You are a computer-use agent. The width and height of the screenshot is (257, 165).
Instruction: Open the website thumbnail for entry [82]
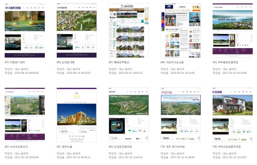[x=25, y=115]
